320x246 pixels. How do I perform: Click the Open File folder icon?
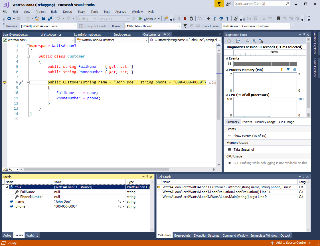(37, 19)
